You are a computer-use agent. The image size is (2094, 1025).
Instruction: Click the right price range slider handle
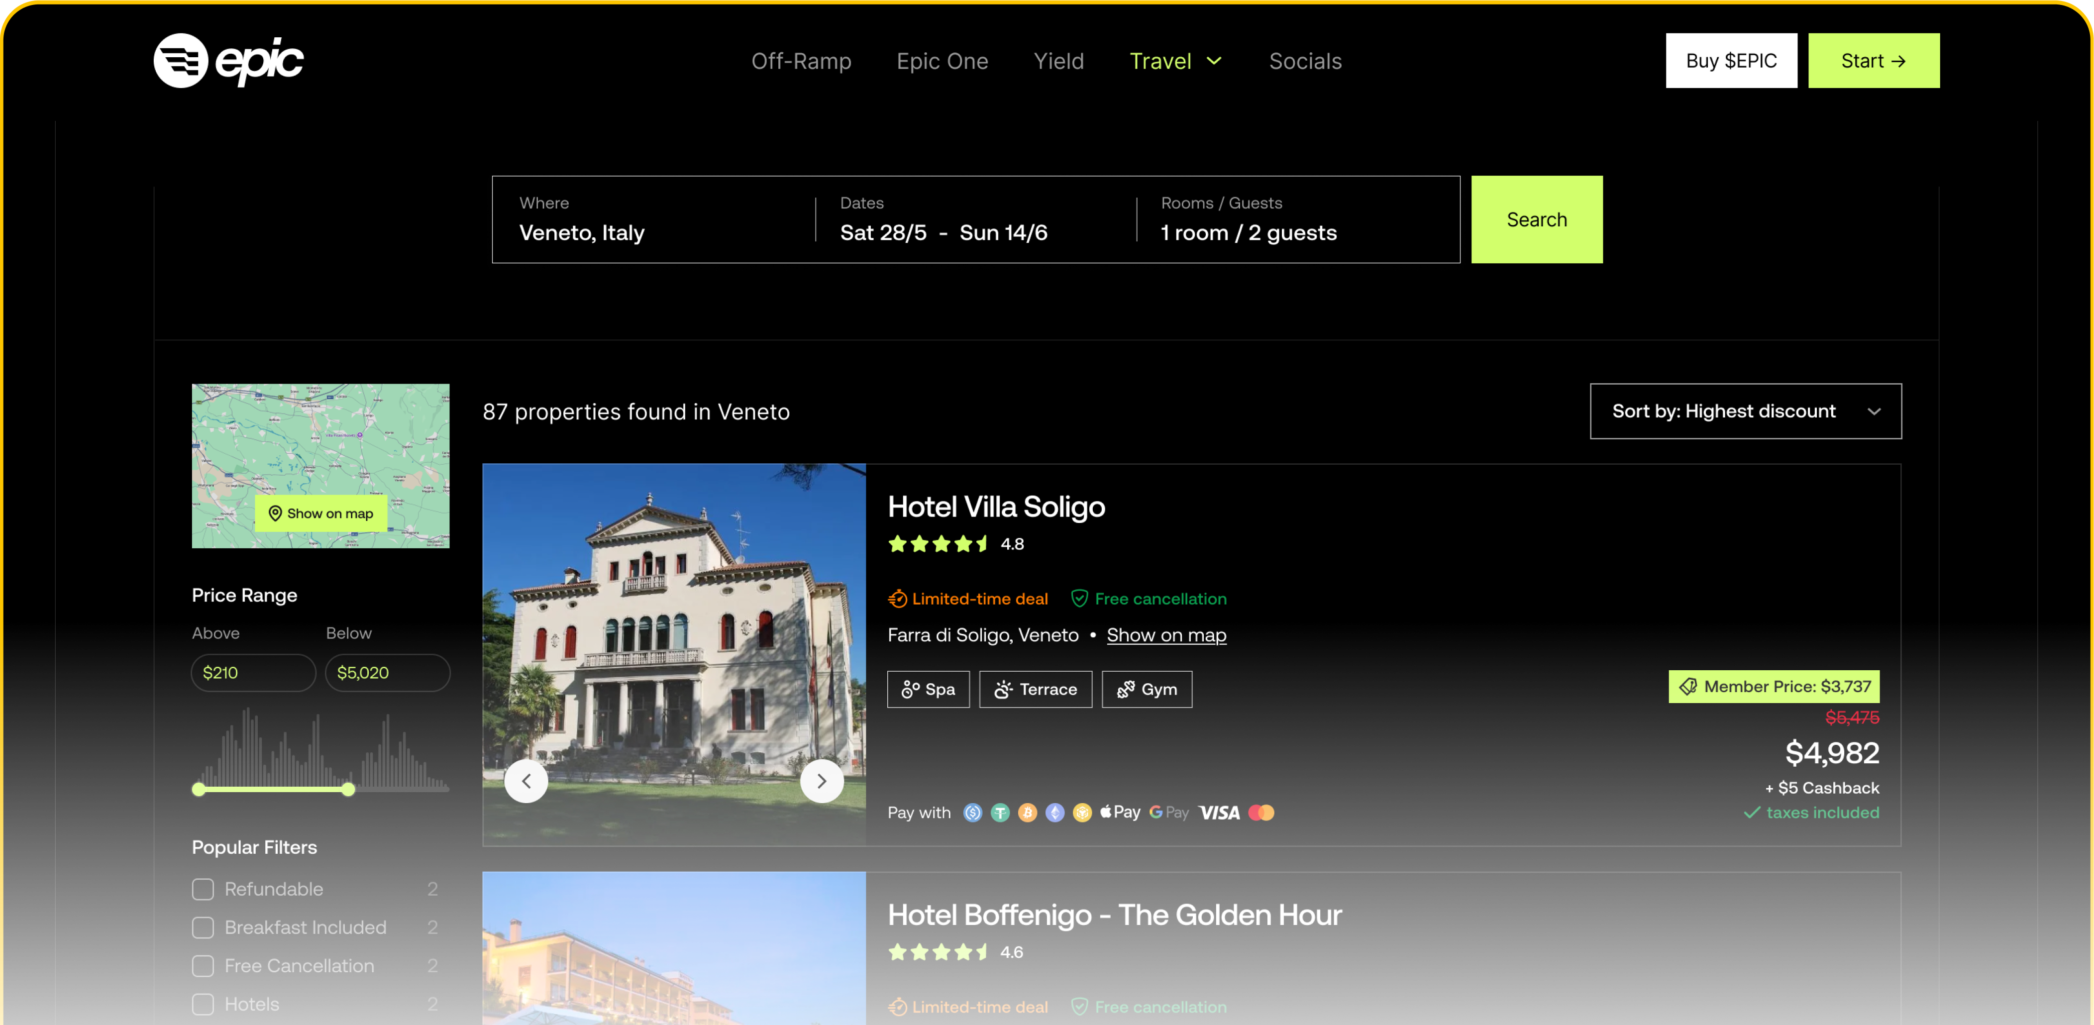(349, 789)
